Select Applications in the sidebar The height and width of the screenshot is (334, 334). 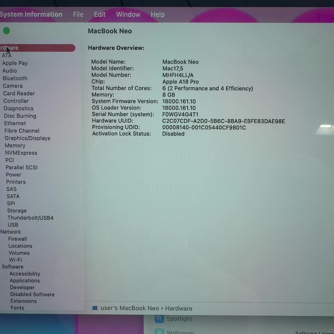pos(25,281)
